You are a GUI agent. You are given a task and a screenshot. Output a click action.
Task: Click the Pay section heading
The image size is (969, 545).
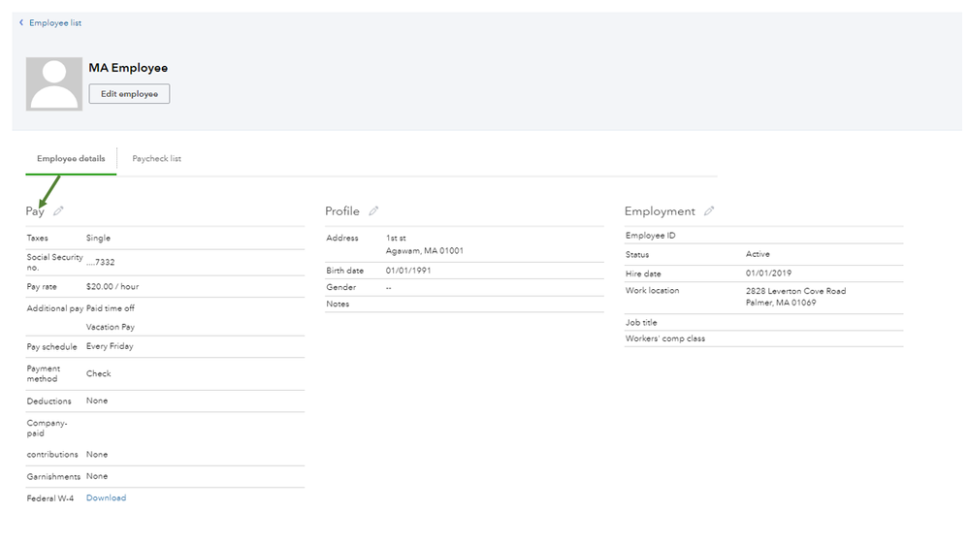pos(35,211)
